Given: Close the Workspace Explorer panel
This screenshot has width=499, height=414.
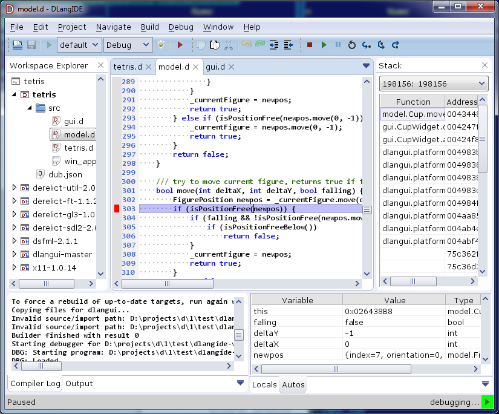Looking at the screenshot, I should 100,65.
